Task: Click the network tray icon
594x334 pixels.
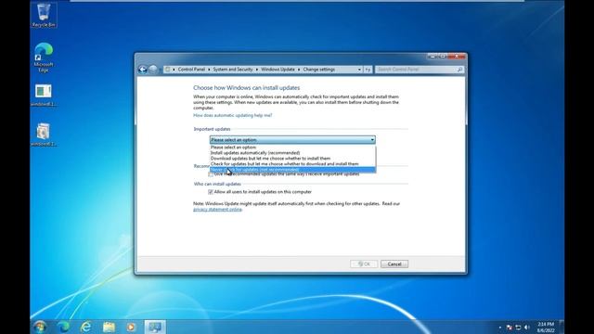Action: coord(518,328)
